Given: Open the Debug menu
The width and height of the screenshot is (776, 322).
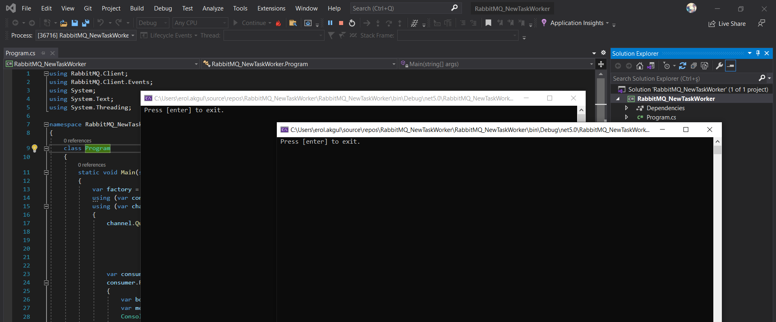Looking at the screenshot, I should pyautogui.click(x=163, y=8).
